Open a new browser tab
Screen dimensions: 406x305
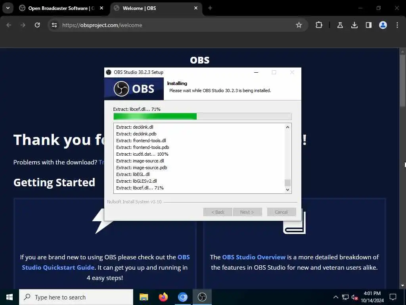tap(210, 8)
